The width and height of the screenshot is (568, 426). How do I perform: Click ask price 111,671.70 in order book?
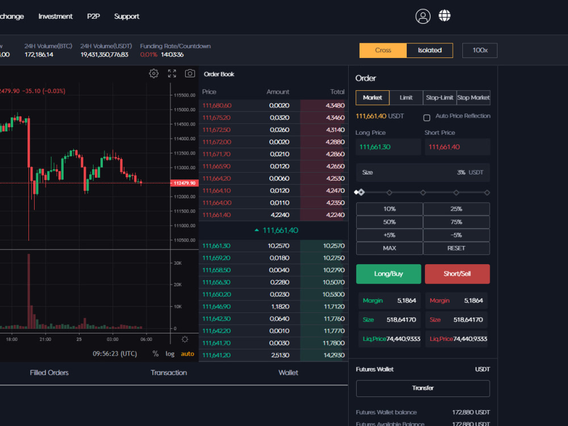point(216,154)
